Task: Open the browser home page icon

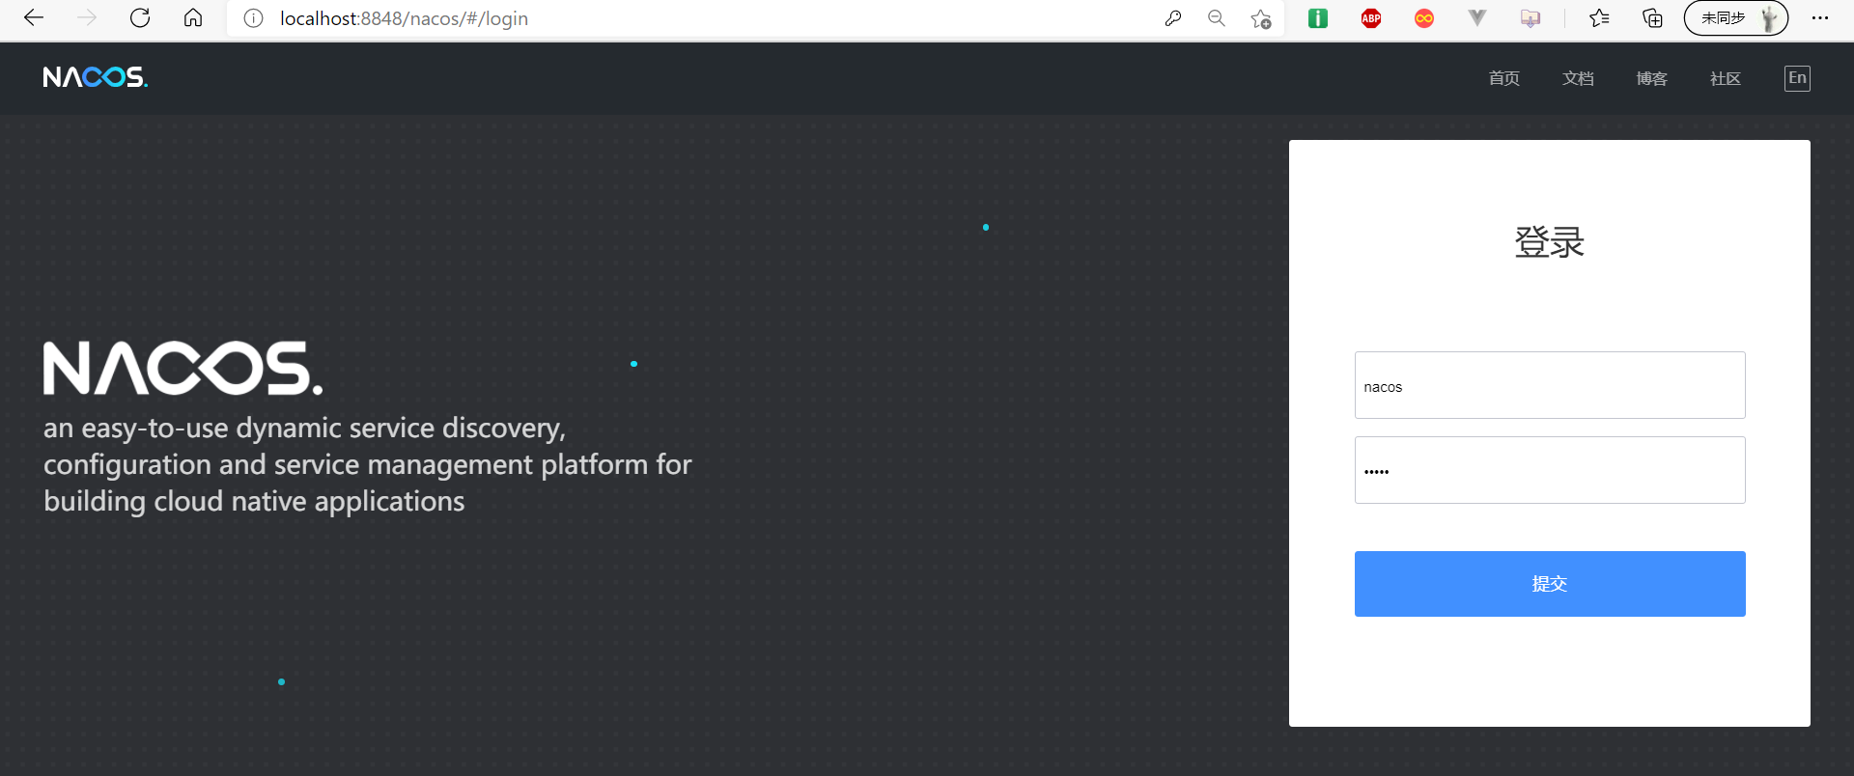Action: 193,18
